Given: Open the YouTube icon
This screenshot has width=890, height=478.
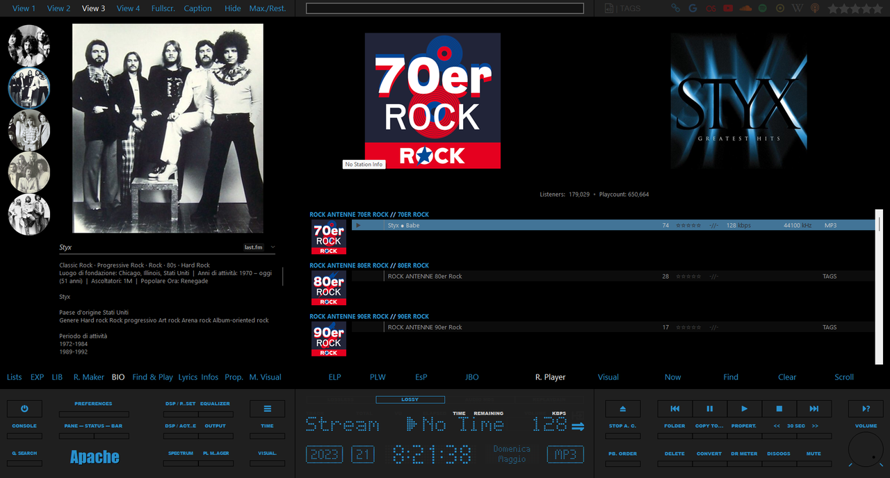Looking at the screenshot, I should (x=728, y=8).
